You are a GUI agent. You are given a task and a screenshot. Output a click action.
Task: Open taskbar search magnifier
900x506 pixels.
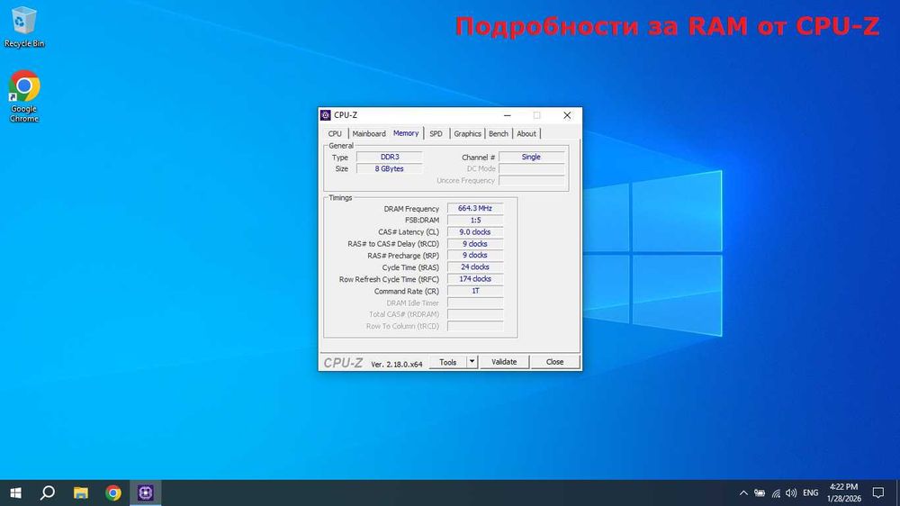[48, 492]
